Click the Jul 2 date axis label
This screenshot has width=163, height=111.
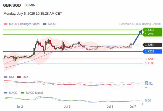pos(20,107)
